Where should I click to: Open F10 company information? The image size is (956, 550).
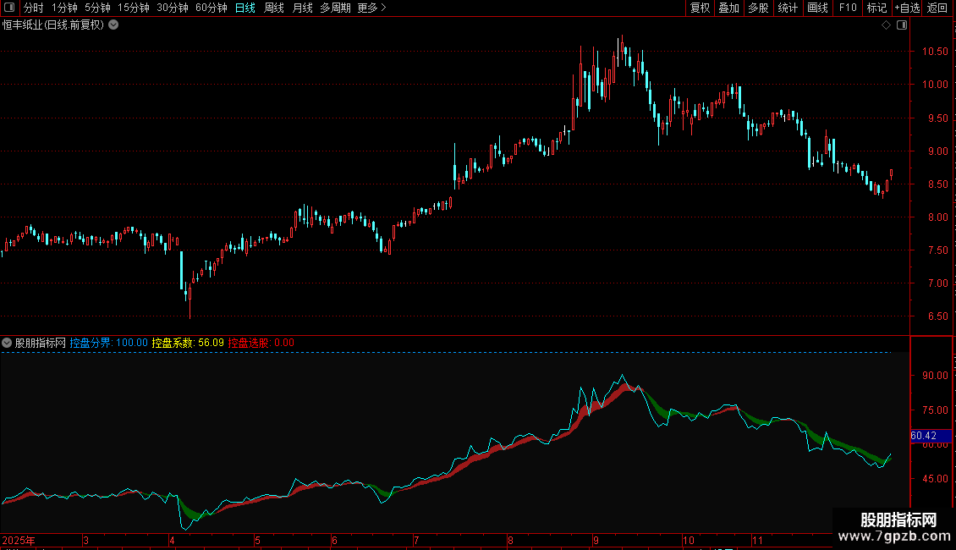tap(847, 8)
